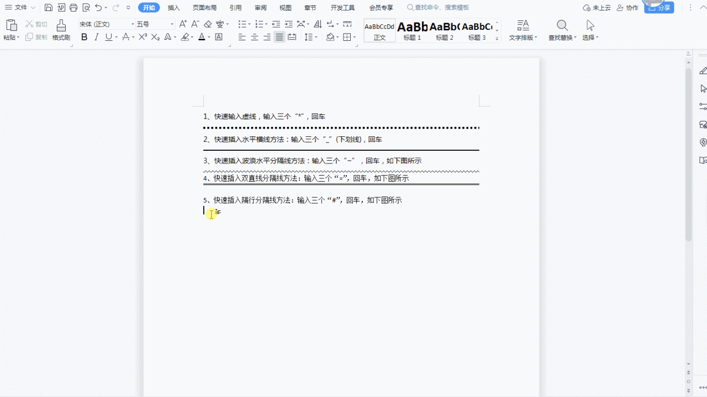The height and width of the screenshot is (397, 707).
Task: Open the Developer Tools (开发工具) tab
Action: click(x=342, y=8)
